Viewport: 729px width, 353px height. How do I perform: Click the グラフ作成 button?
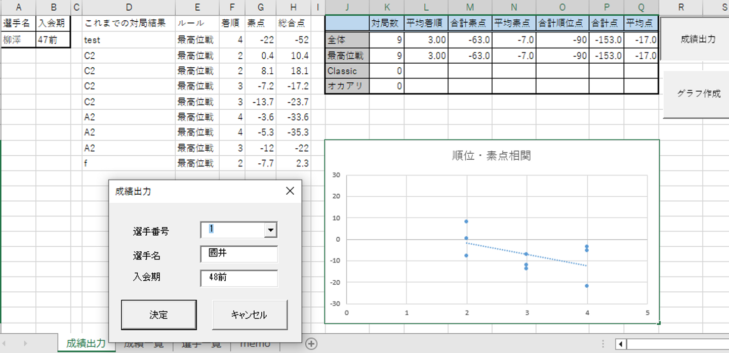pos(698,94)
